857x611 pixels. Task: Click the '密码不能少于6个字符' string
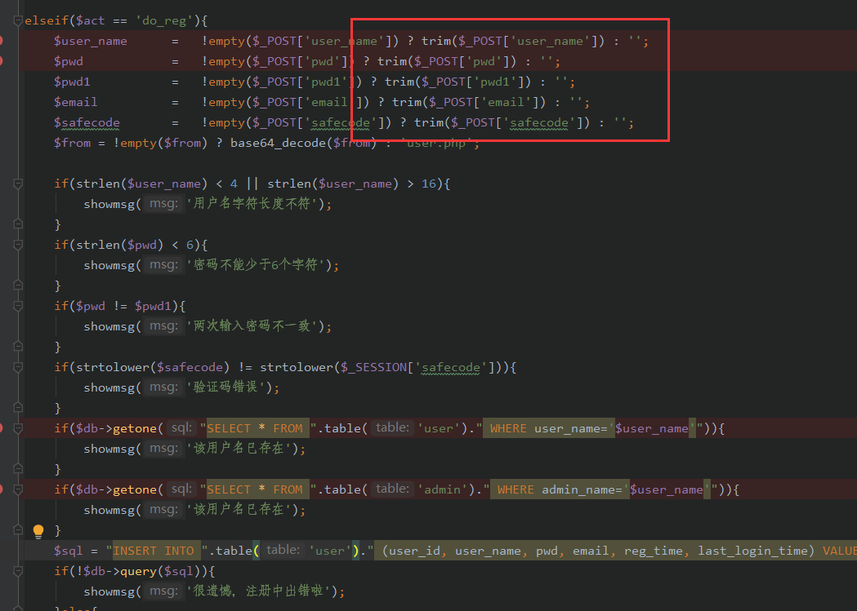(x=258, y=265)
